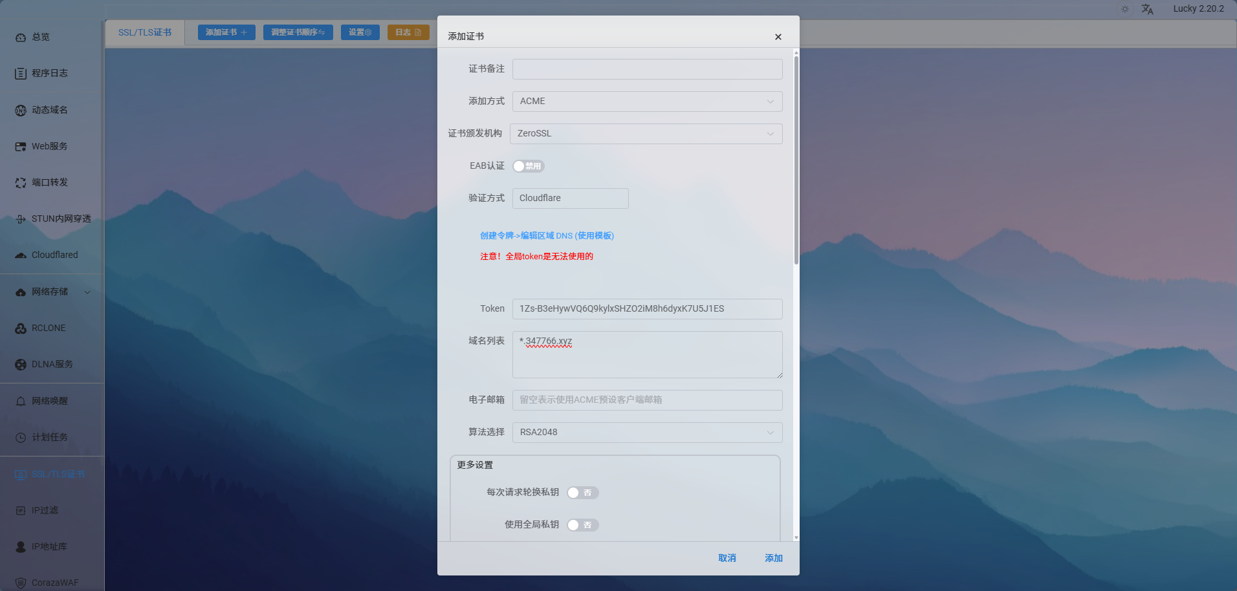
Task: Click the 计划任务 clock icon
Action: [x=21, y=438]
